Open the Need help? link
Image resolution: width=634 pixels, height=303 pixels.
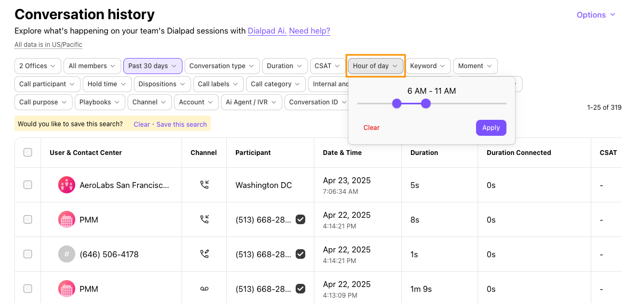point(310,31)
